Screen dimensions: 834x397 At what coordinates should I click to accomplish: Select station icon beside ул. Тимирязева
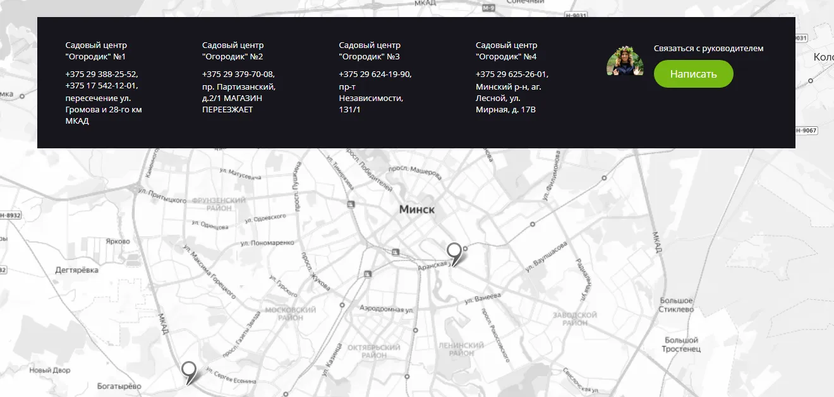351,204
